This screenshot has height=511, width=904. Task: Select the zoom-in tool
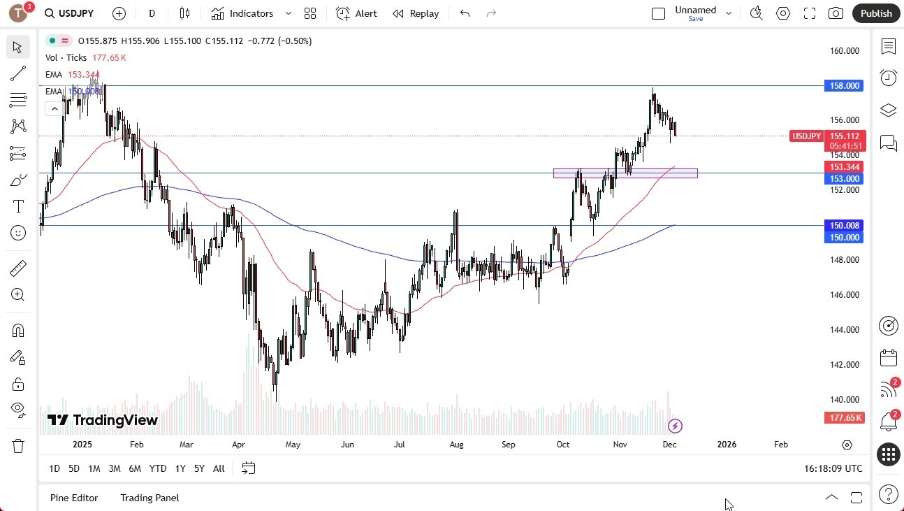(x=17, y=294)
